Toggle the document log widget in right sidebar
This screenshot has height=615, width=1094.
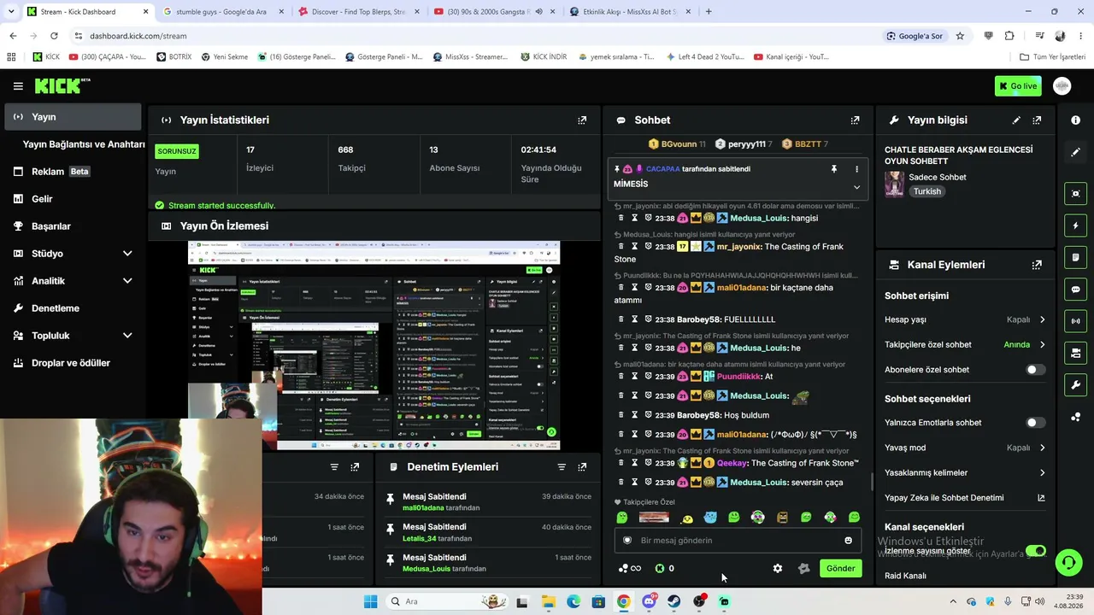pos(1075,257)
